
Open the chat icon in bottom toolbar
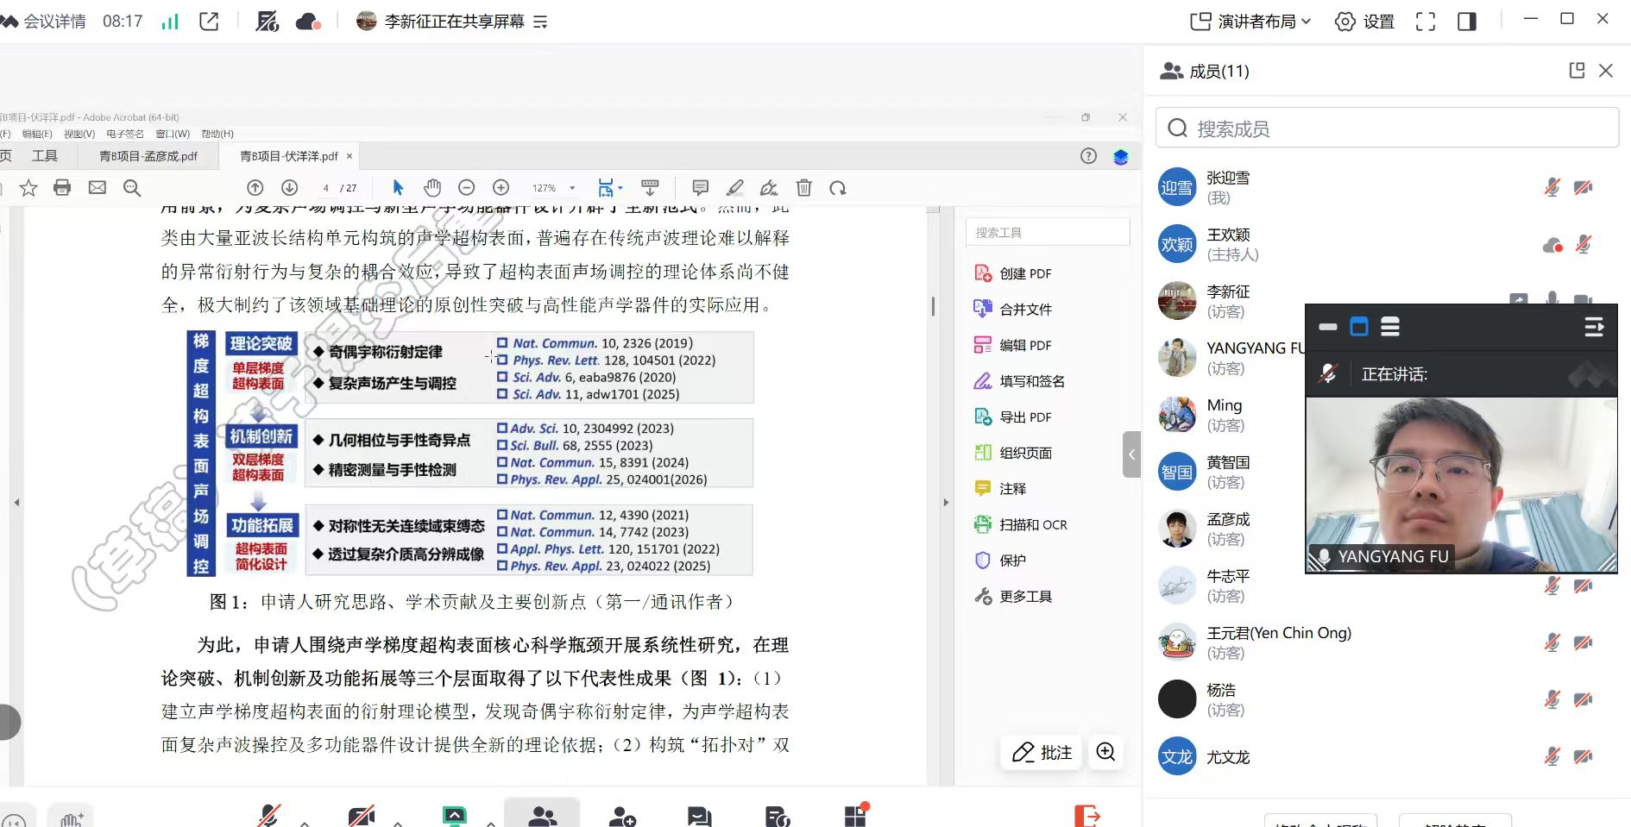point(699,816)
